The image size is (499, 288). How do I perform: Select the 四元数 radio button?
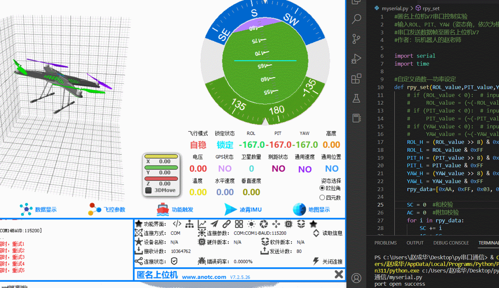coord(322,198)
